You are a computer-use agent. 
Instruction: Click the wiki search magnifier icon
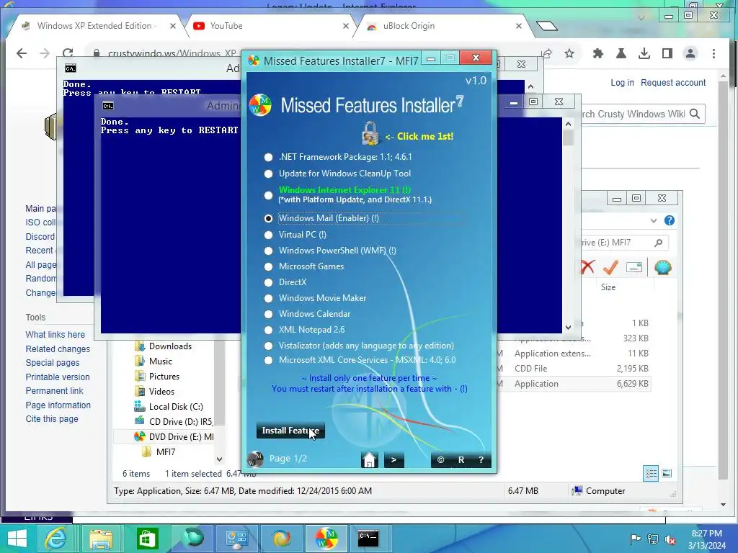pyautogui.click(x=695, y=114)
